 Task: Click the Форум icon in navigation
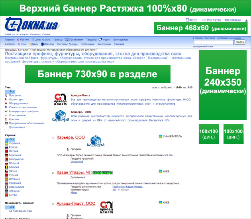coord(100,39)
